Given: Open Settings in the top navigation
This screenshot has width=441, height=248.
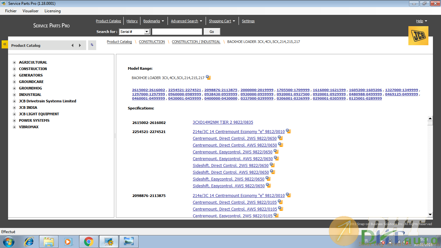Looking at the screenshot, I should tap(248, 21).
